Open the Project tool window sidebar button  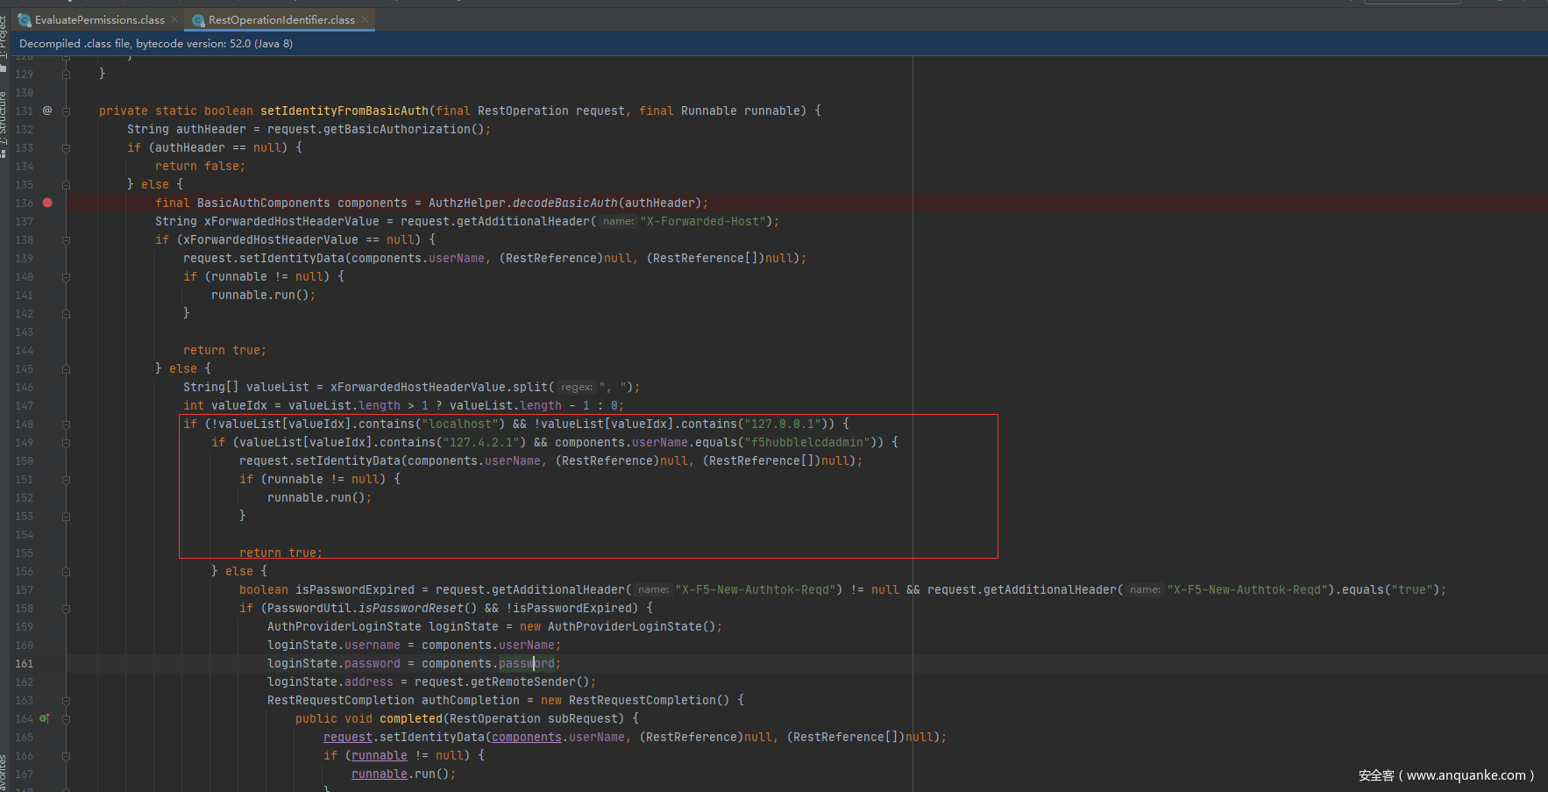[x=4, y=35]
